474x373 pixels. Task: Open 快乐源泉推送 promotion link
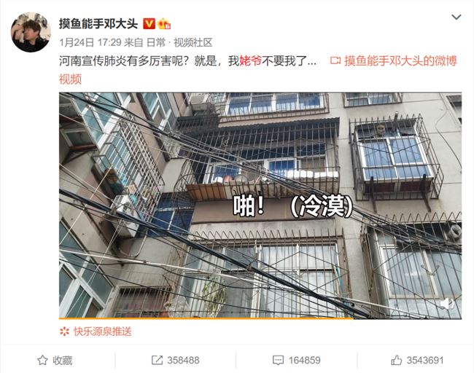tap(103, 331)
